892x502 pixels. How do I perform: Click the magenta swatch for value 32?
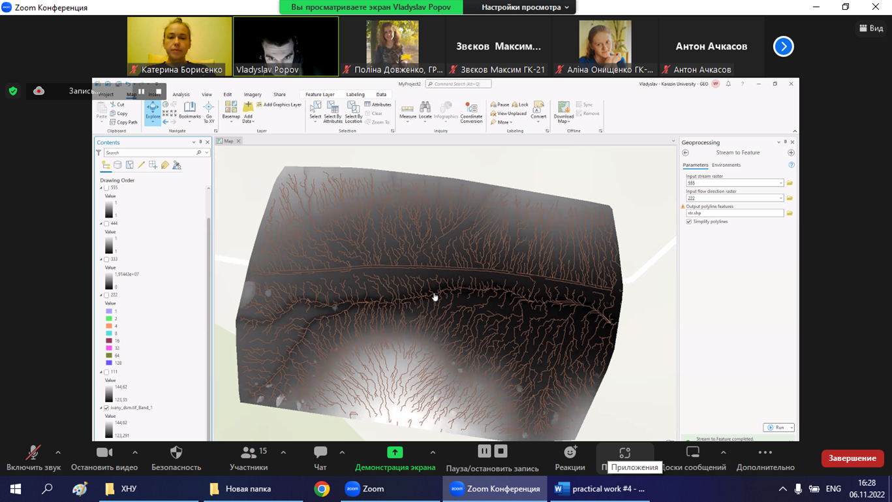109,349
